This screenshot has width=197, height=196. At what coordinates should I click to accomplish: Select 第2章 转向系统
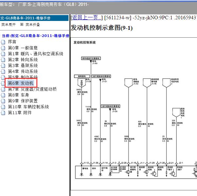click(x=23, y=60)
